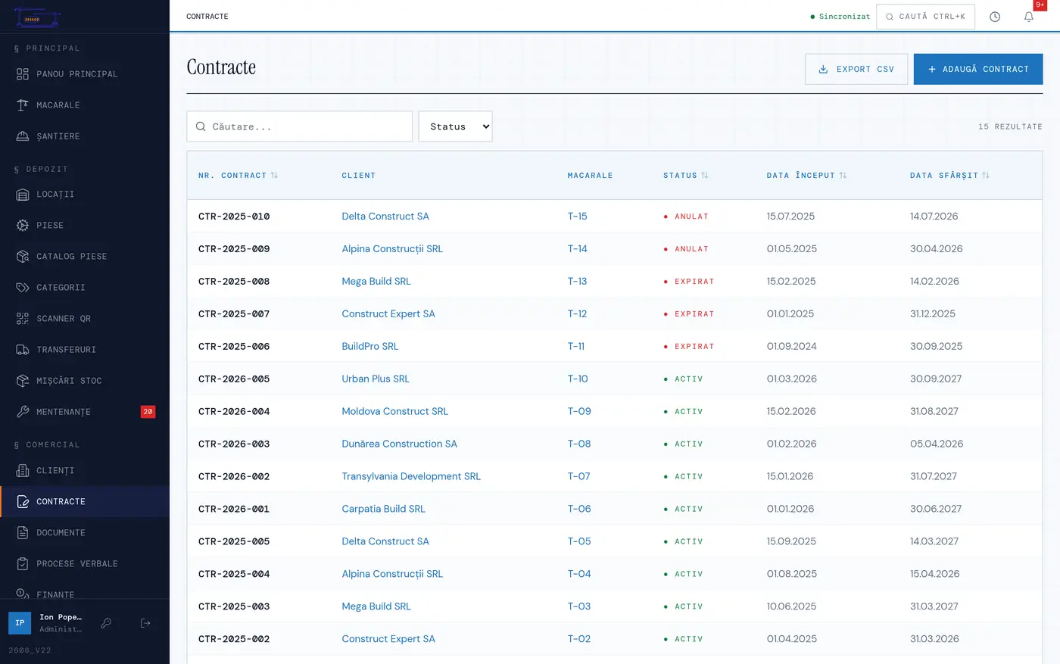
Task: Go to Panou Principal
Action: coord(85,74)
